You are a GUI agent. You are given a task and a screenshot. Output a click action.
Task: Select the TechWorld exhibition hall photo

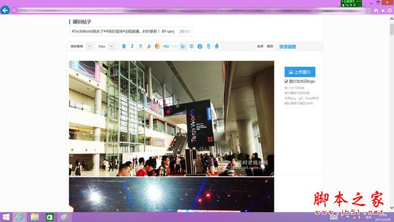[x=171, y=118]
